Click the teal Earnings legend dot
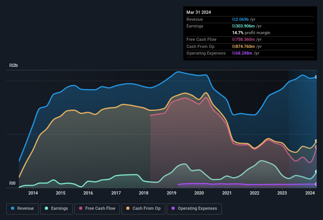323x220 pixels. pyautogui.click(x=46, y=208)
